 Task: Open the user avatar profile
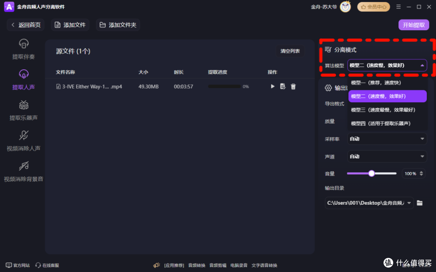coord(345,7)
